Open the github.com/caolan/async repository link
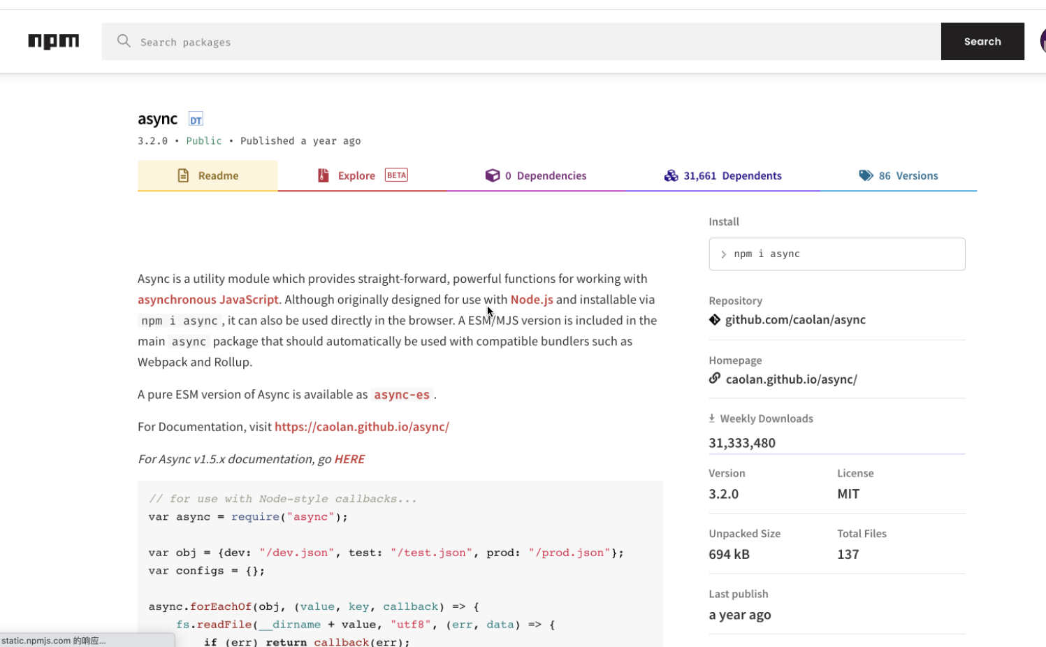 (x=795, y=319)
